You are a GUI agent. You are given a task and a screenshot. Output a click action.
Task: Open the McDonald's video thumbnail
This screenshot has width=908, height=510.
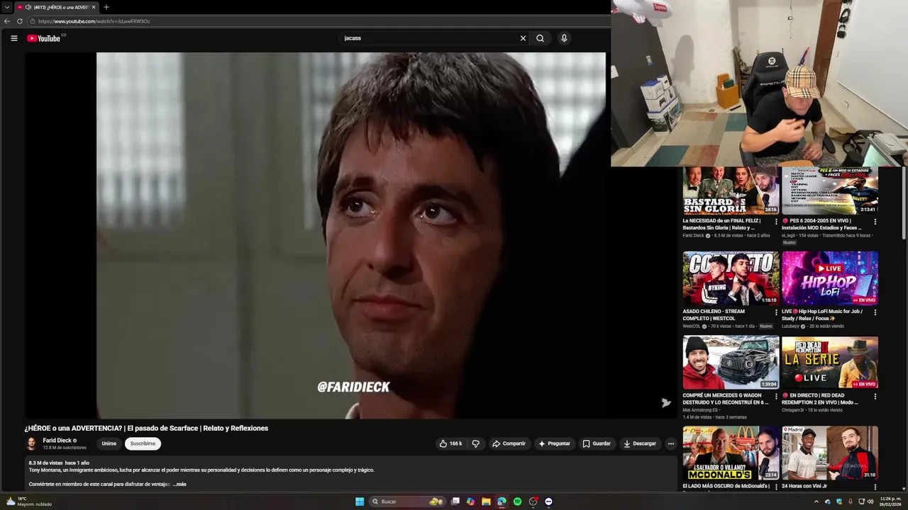(731, 453)
